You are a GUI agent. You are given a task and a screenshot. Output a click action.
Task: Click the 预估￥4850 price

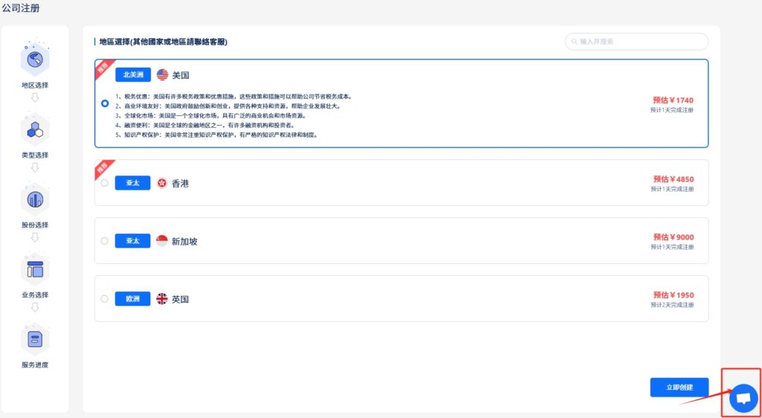[x=673, y=179]
